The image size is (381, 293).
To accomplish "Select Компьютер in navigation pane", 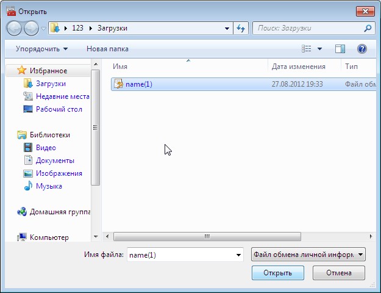I will [x=49, y=237].
